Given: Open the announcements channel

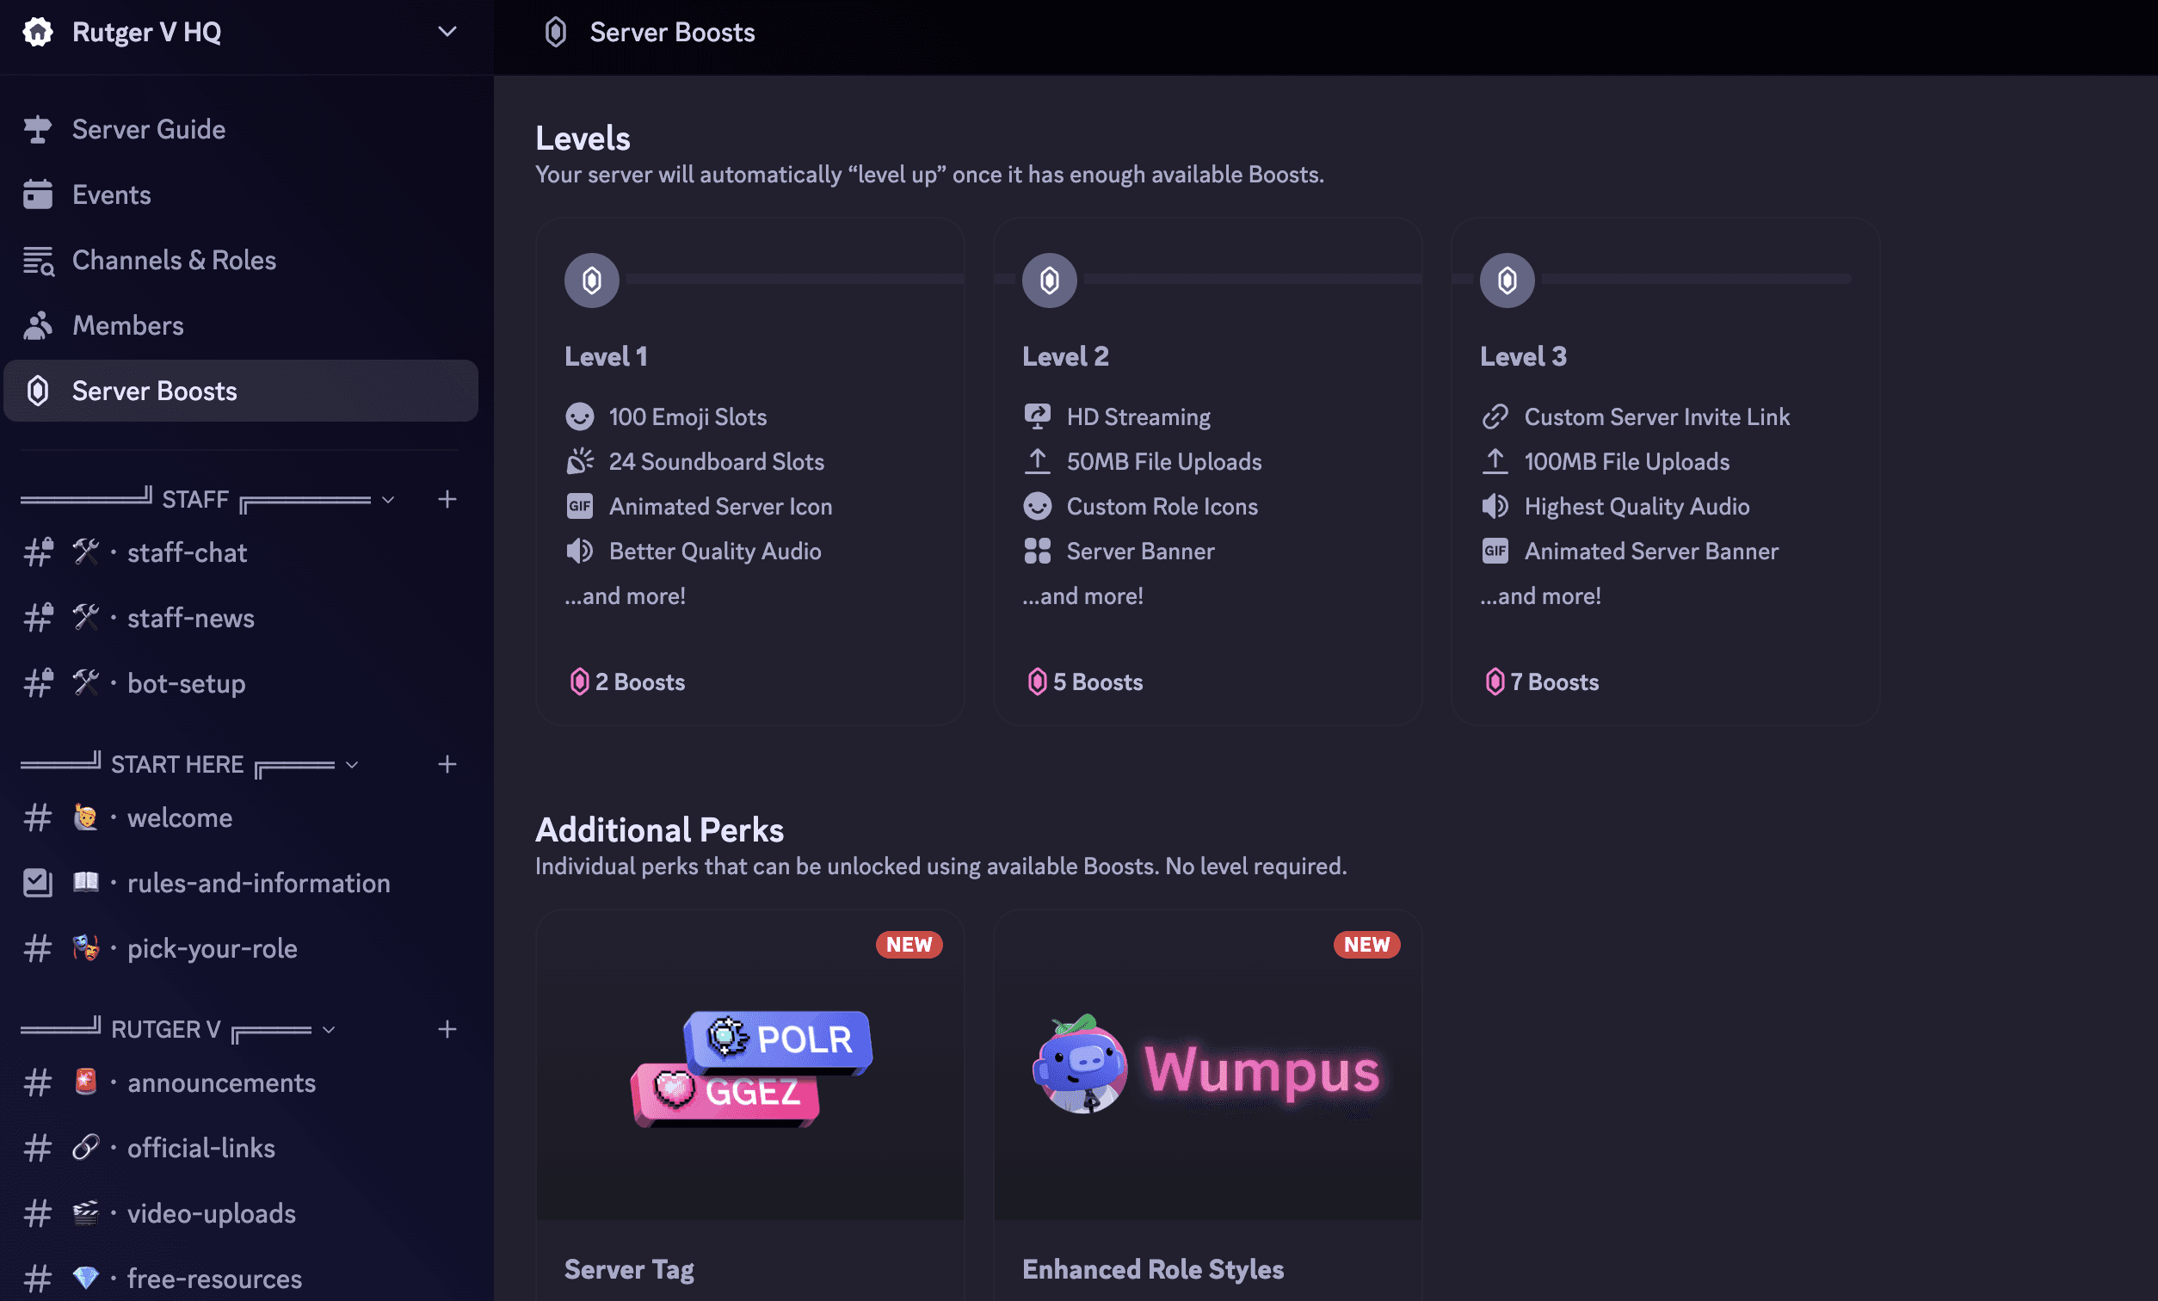Looking at the screenshot, I should coord(241,1082).
